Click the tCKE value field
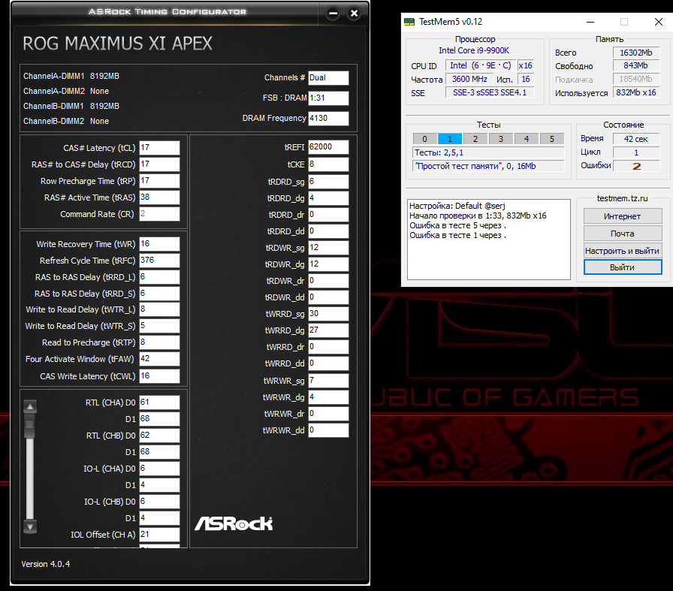The width and height of the screenshot is (673, 591). (328, 164)
